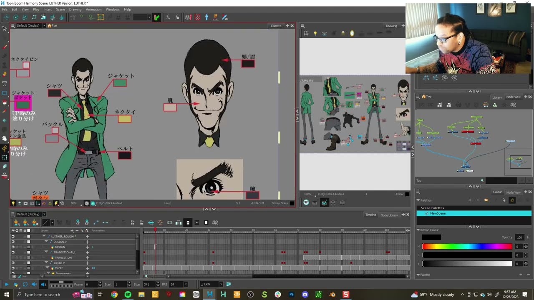Switch to the Node Library tab

click(389, 215)
